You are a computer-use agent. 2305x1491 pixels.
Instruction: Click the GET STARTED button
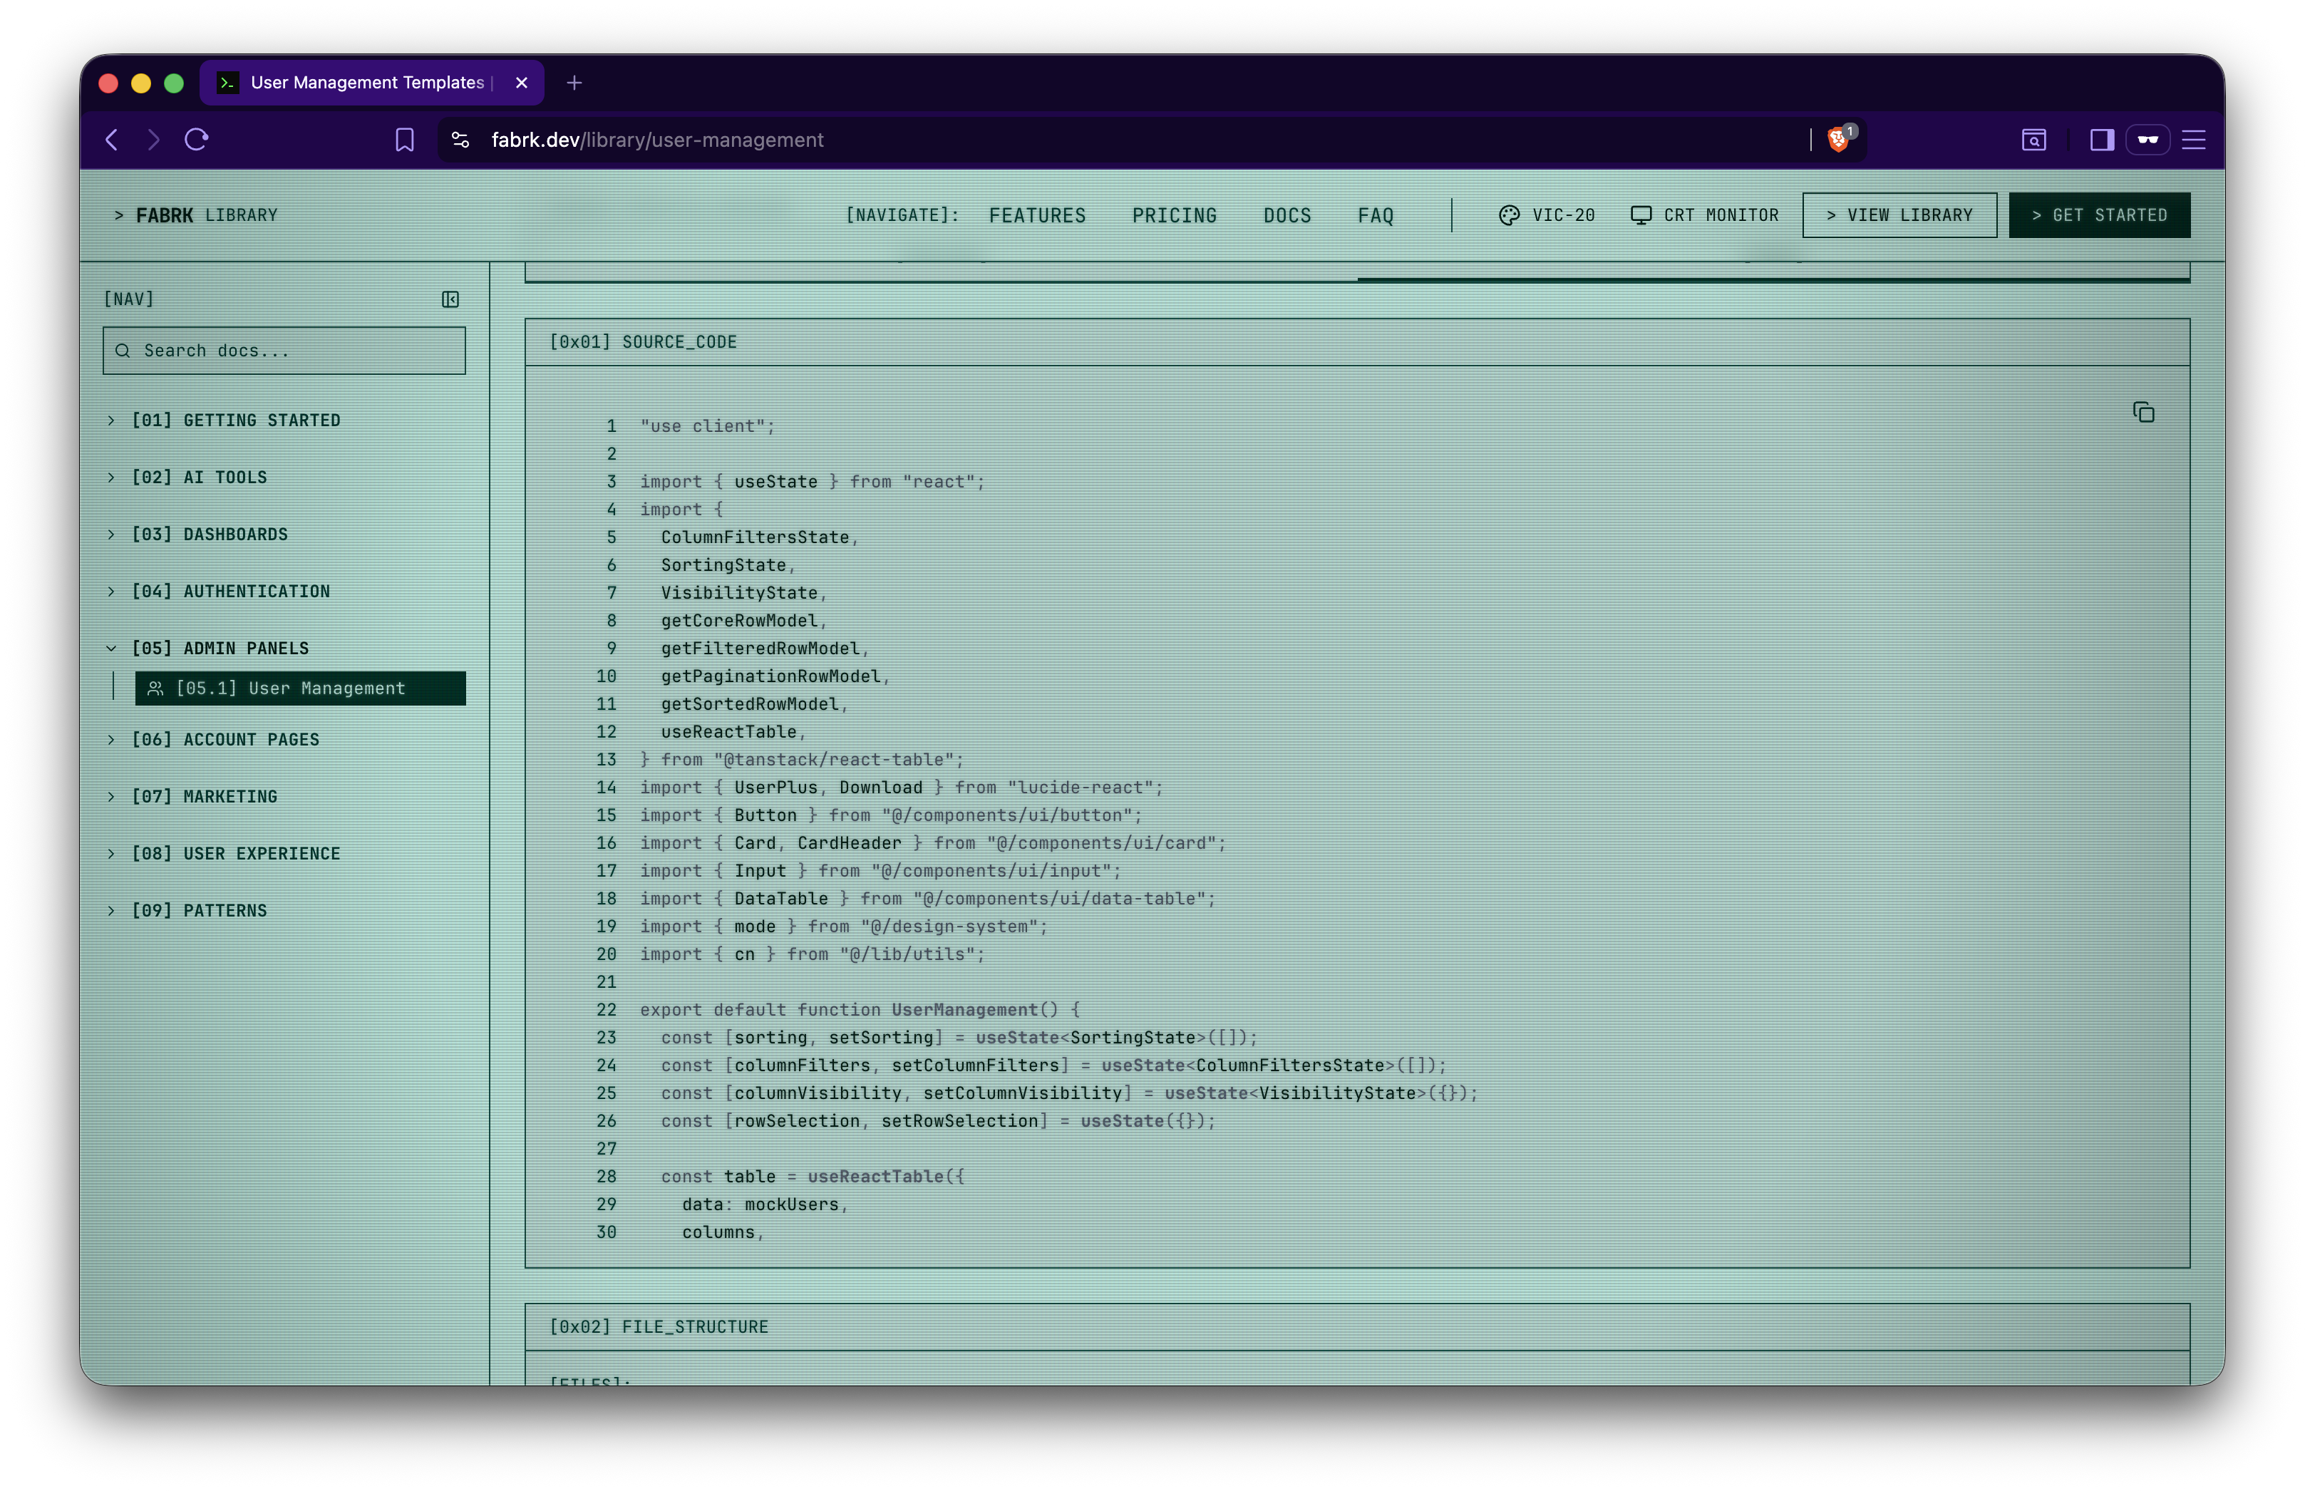click(x=2099, y=215)
